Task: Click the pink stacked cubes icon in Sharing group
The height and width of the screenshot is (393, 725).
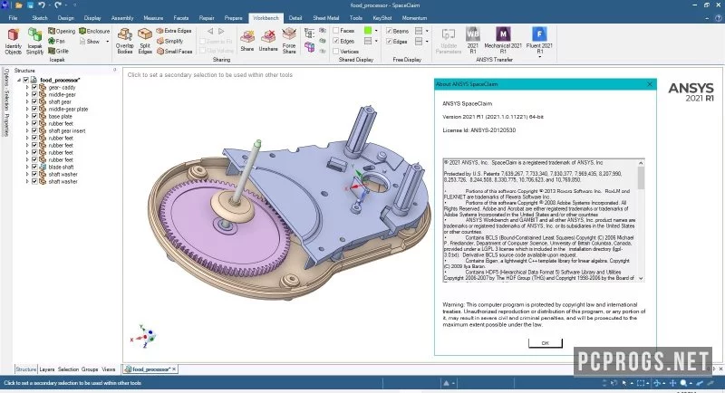Action: (309, 47)
